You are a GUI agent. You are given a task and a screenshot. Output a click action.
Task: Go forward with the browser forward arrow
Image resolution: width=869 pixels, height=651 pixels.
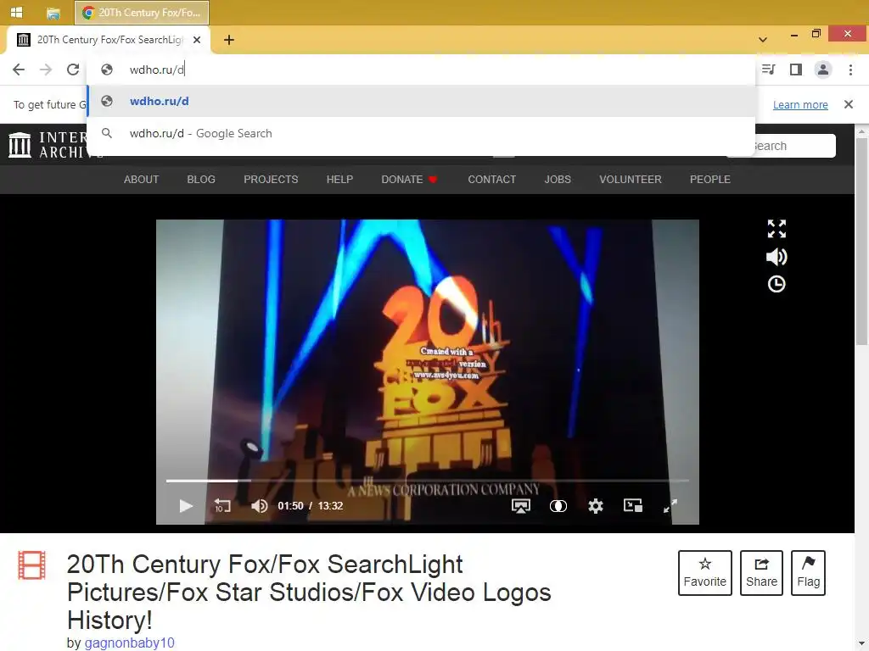pyautogui.click(x=46, y=70)
